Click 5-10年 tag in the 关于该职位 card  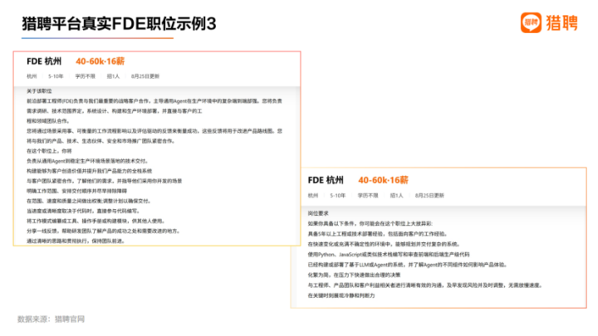click(x=56, y=76)
